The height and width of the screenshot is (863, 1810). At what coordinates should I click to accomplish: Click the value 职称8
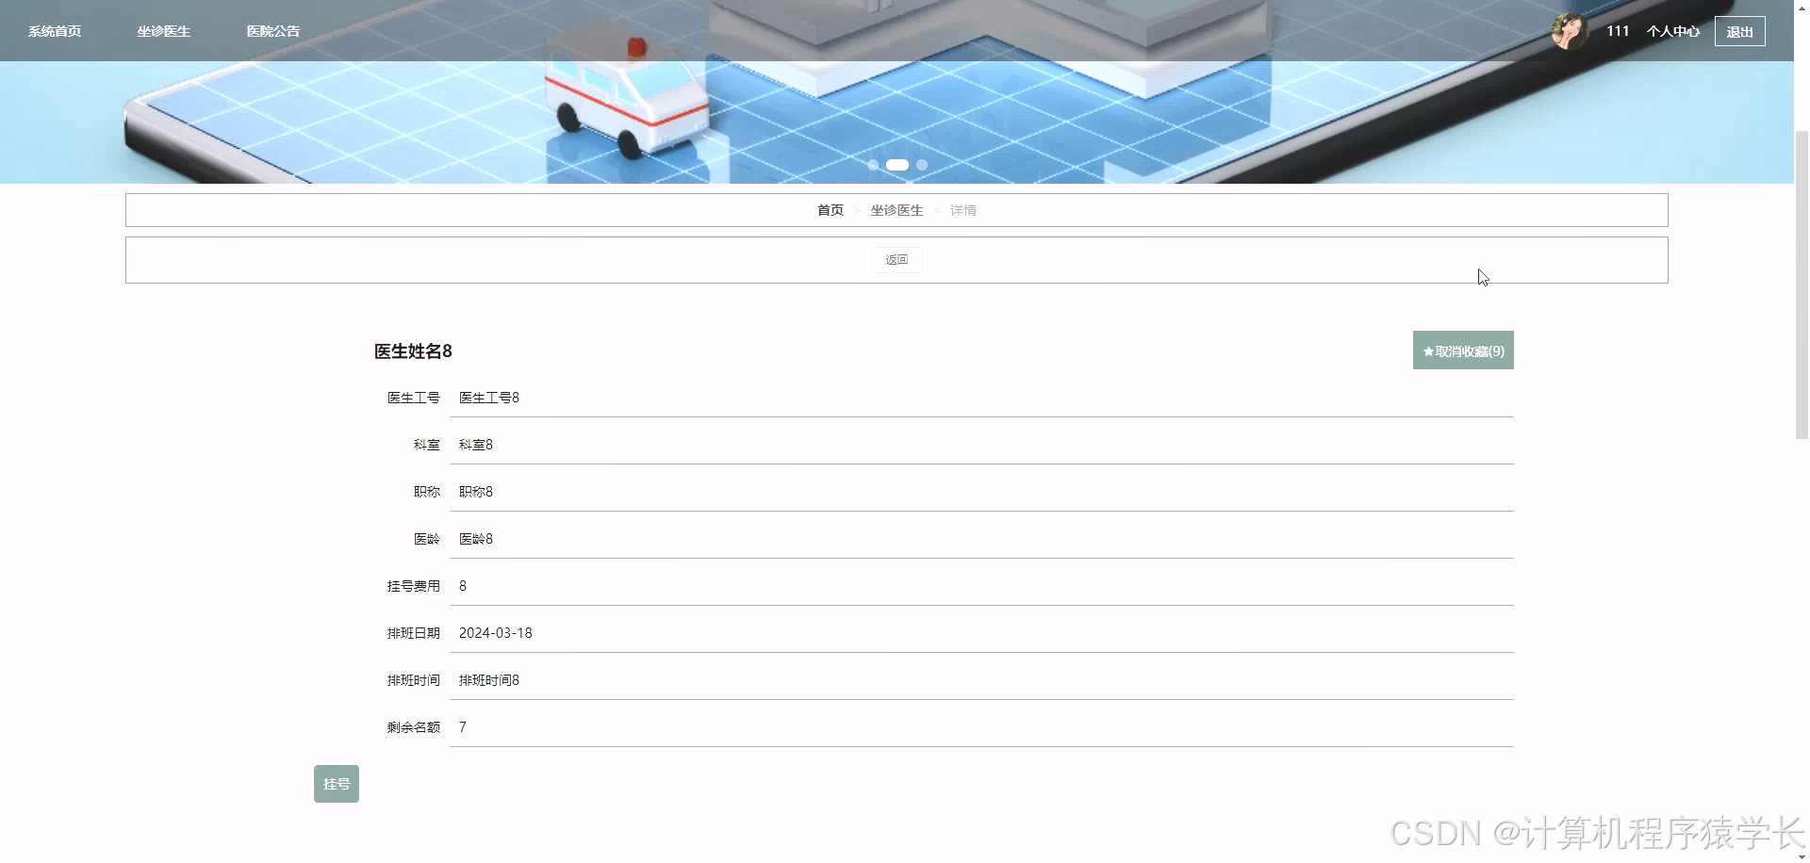tap(476, 492)
